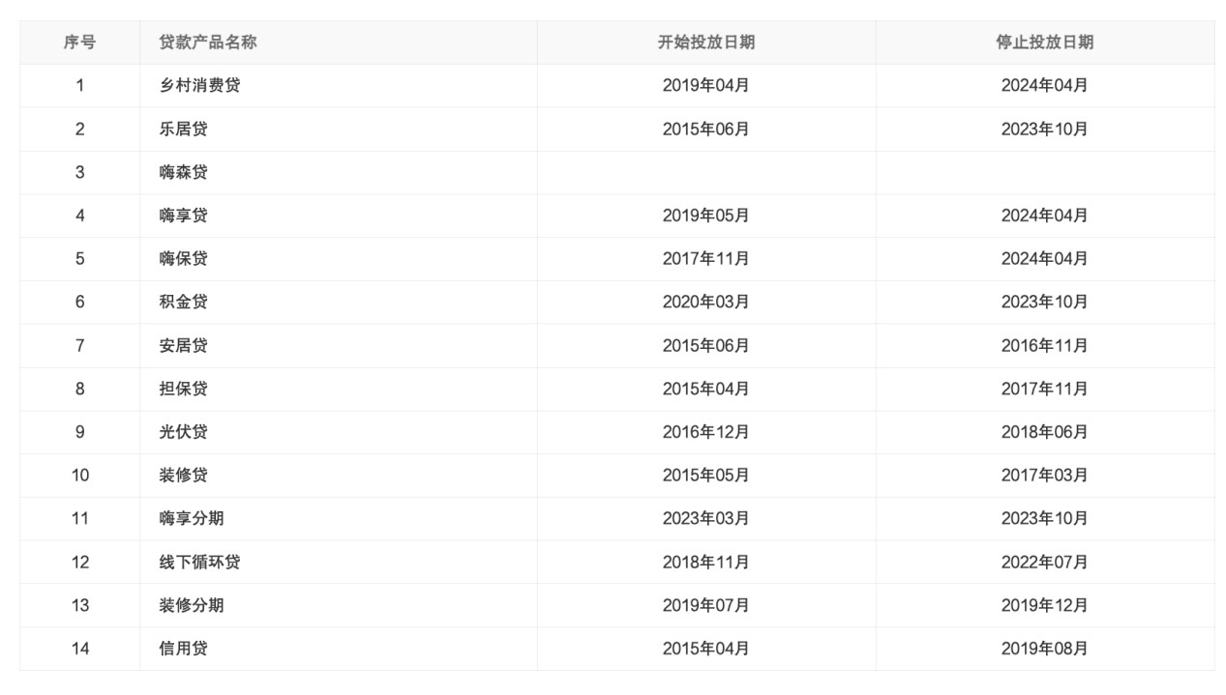Click the 贷款产品名称 column header
The height and width of the screenshot is (695, 1226).
click(x=208, y=43)
